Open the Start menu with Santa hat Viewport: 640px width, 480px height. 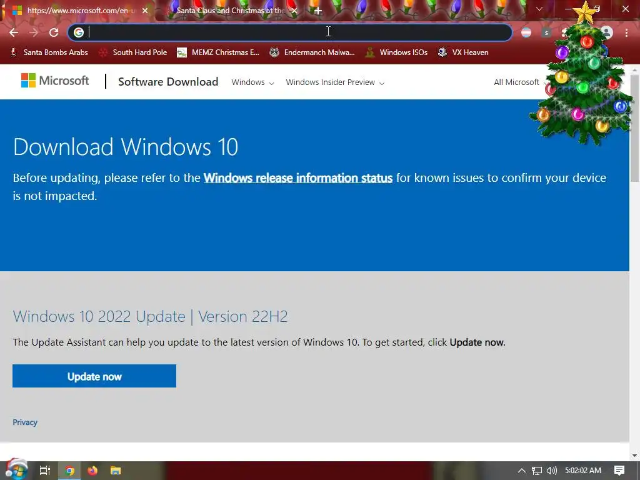(x=16, y=470)
